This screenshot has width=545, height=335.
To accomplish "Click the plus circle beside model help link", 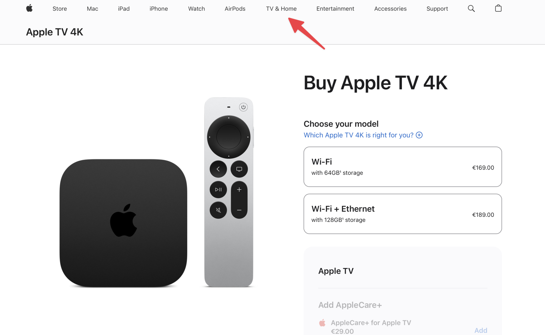I will click(x=419, y=135).
